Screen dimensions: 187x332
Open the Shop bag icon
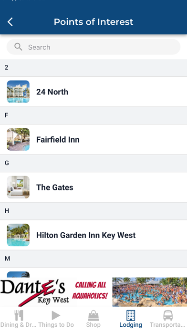point(93,315)
